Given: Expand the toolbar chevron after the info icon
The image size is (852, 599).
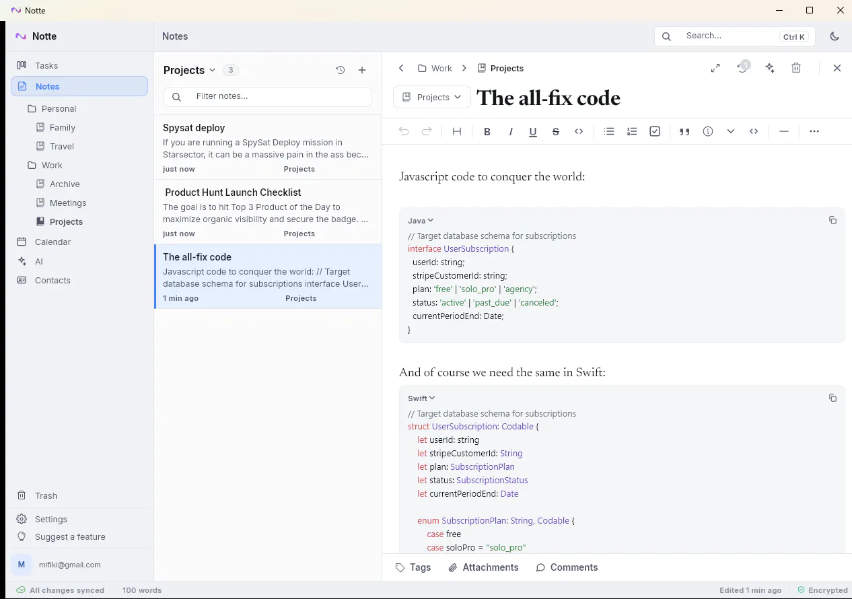Looking at the screenshot, I should pyautogui.click(x=731, y=131).
